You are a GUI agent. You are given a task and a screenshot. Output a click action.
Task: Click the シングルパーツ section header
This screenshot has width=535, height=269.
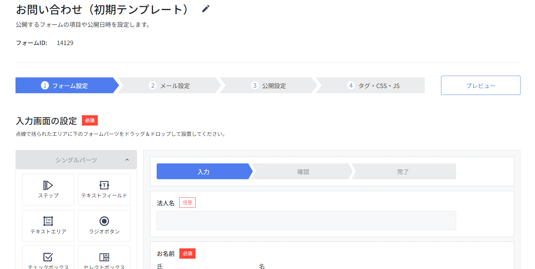click(76, 160)
